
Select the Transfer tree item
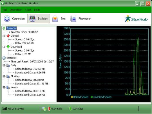(12, 28)
